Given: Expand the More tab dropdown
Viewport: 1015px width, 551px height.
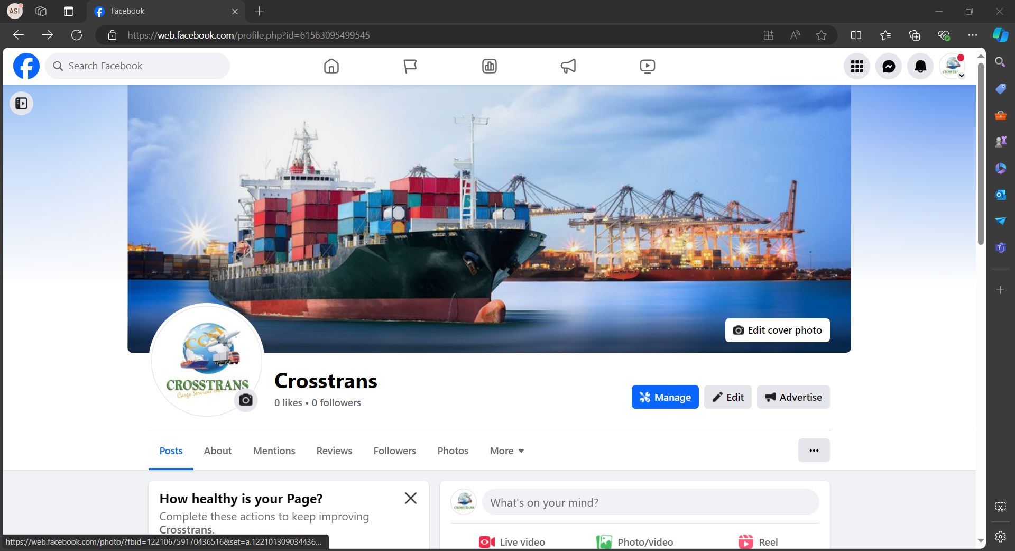Looking at the screenshot, I should click(506, 451).
